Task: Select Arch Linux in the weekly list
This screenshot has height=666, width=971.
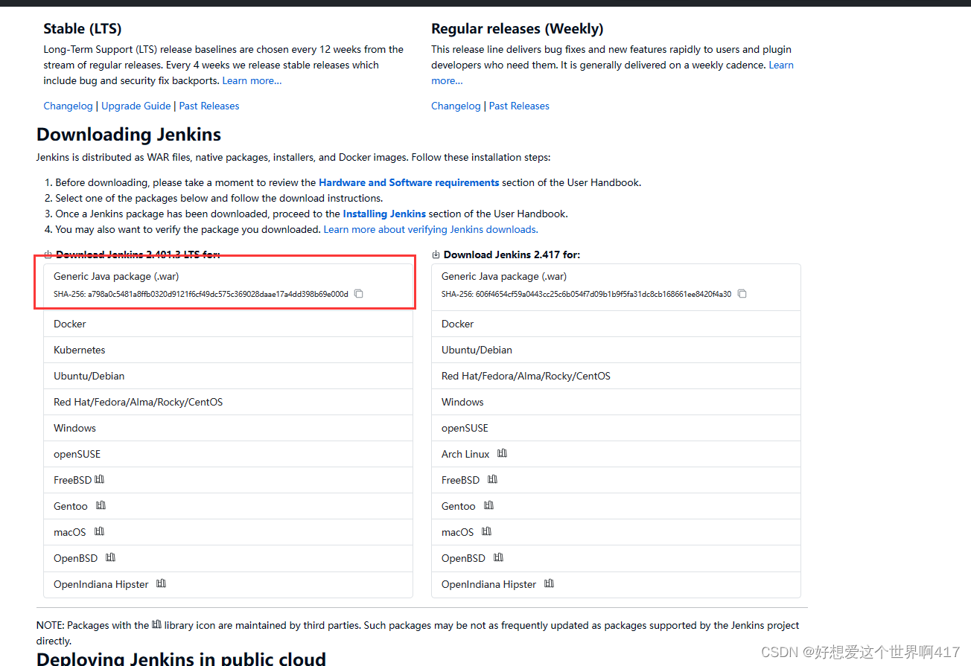Action: tap(616, 454)
